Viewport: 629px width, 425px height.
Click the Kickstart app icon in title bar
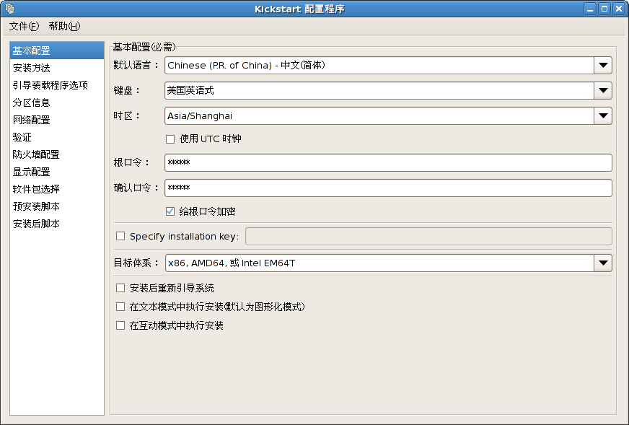point(9,9)
